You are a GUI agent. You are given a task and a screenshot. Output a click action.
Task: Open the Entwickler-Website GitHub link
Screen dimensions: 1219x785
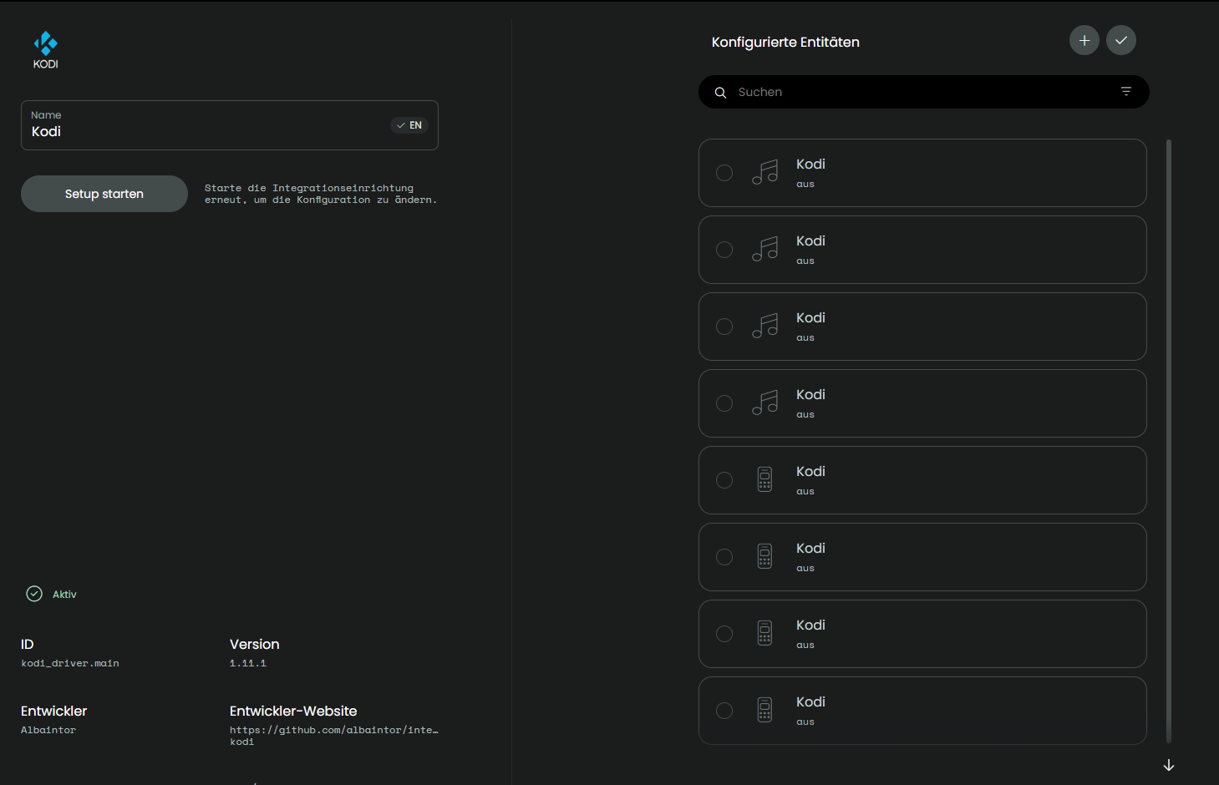pos(333,731)
